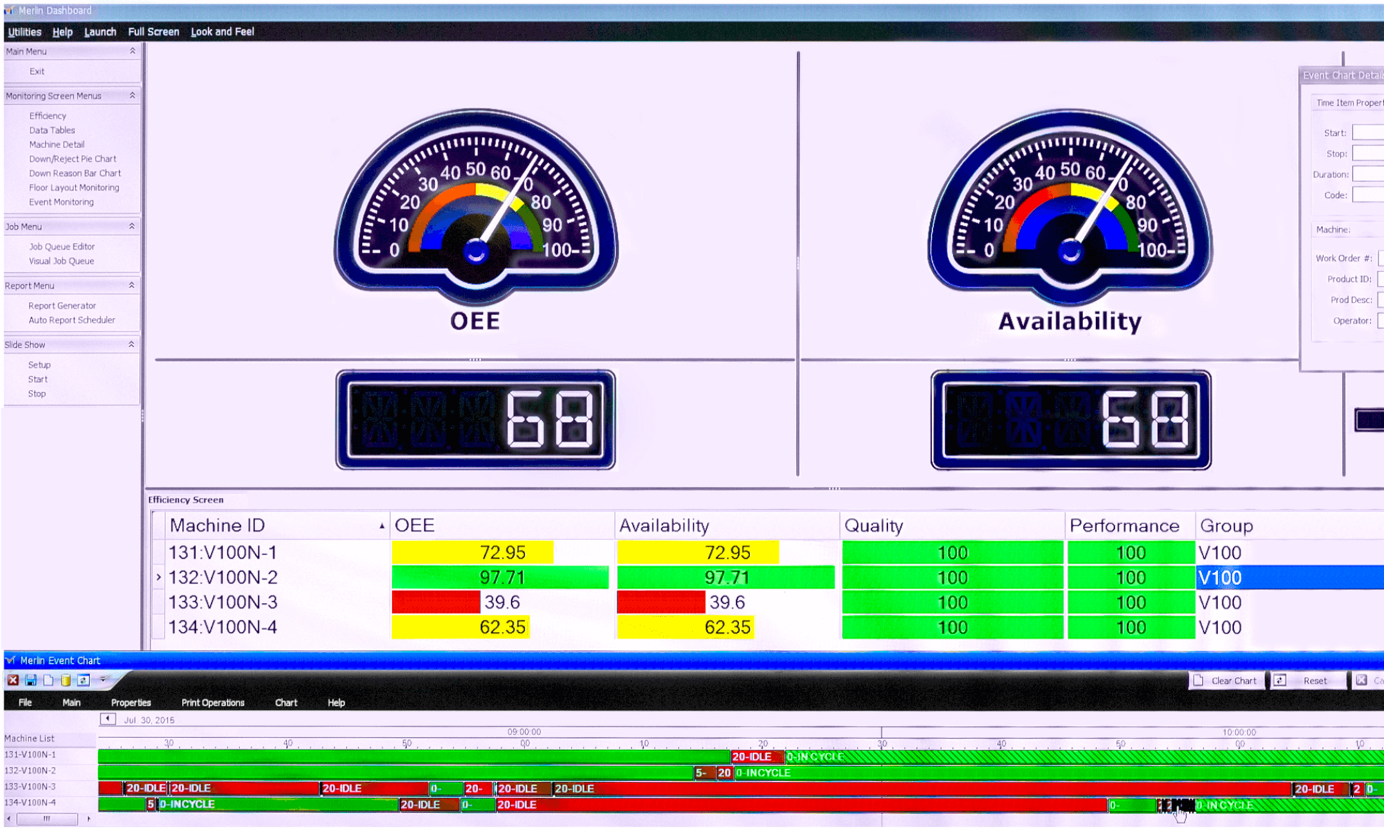The image size is (1384, 828).
Task: Open the Print Operations tab in Event Chart
Action: coord(212,703)
